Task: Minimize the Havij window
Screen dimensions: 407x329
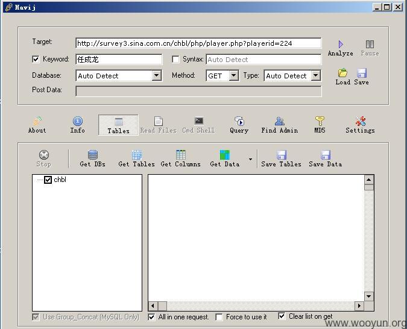Action: [x=377, y=7]
